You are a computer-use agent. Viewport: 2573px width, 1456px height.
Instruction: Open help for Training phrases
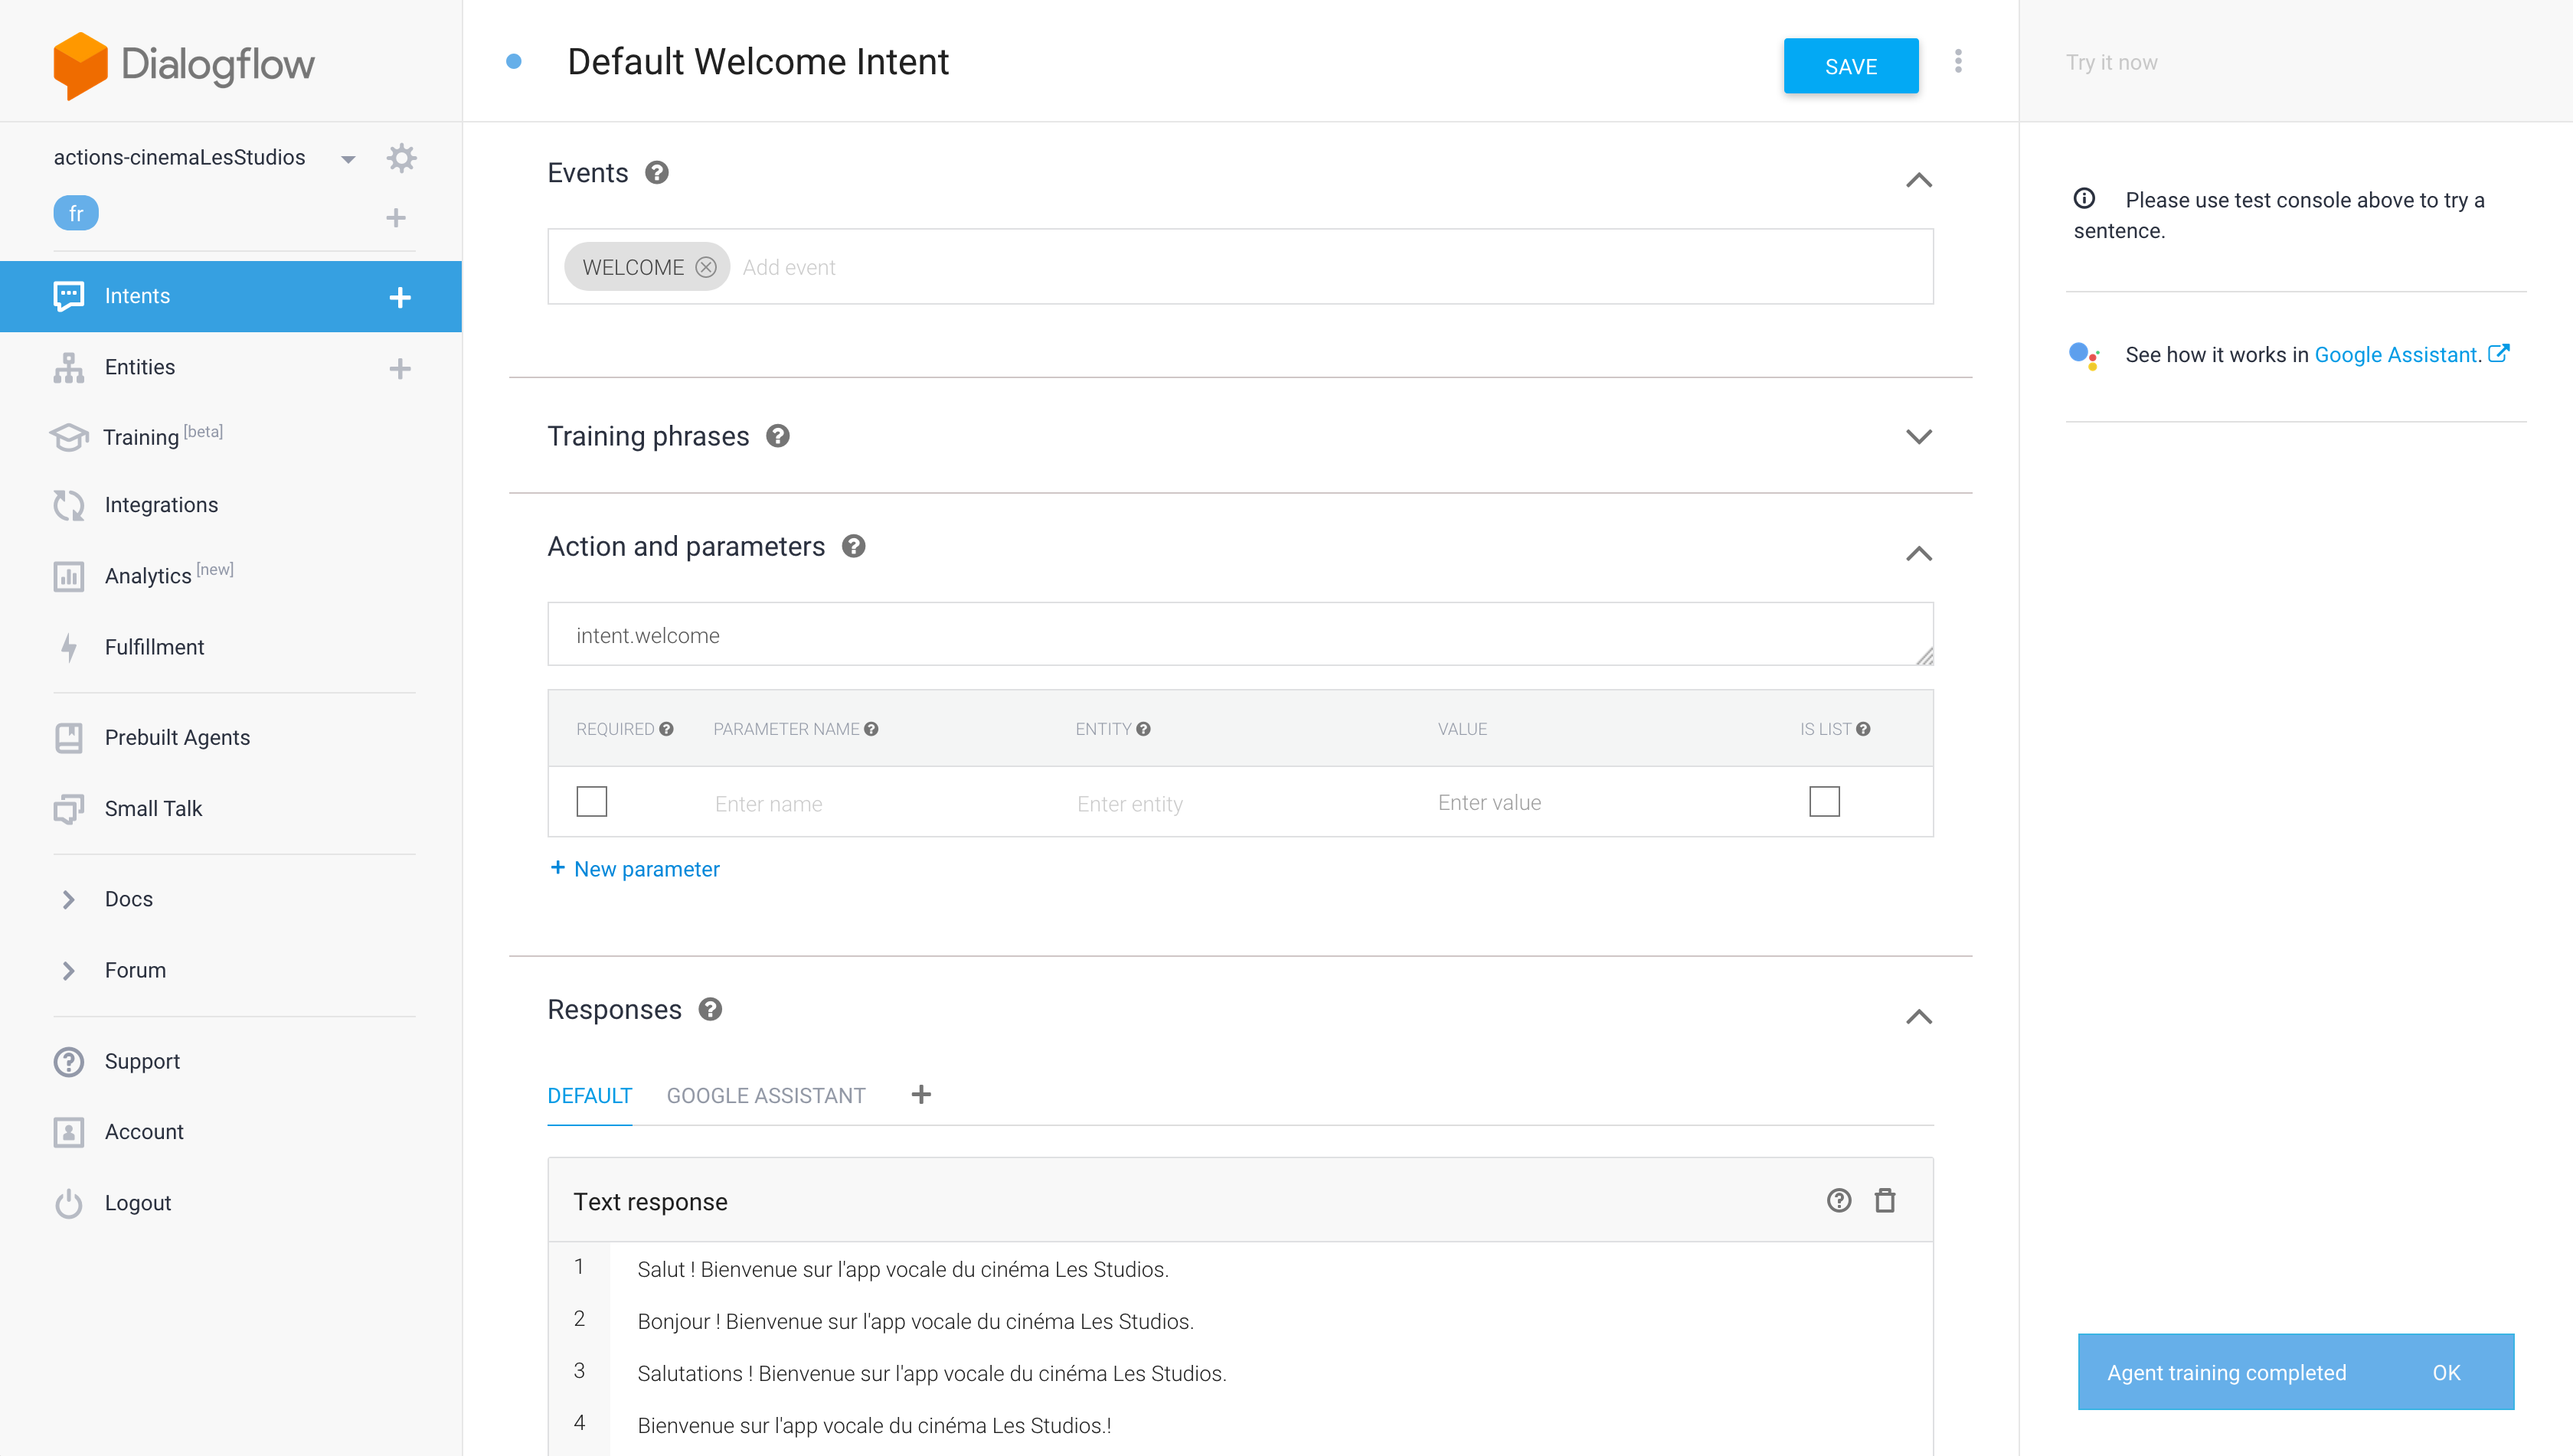[777, 436]
